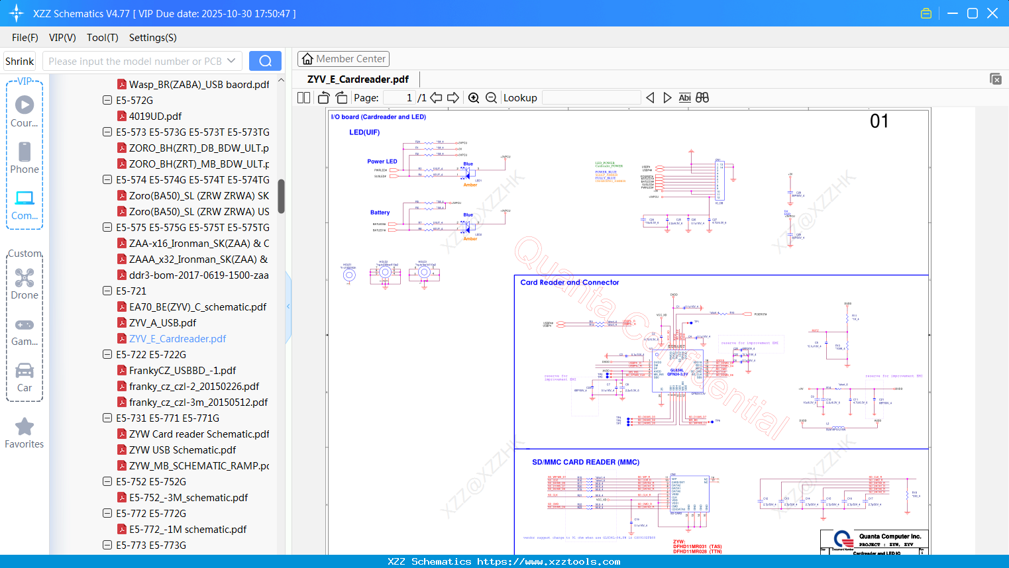1009x568 pixels.
Task: Open Favorites in the sidebar
Action: click(x=25, y=434)
